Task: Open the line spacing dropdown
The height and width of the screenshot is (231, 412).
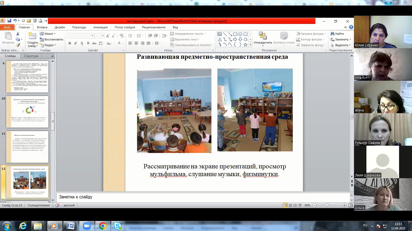Action: click(165, 36)
